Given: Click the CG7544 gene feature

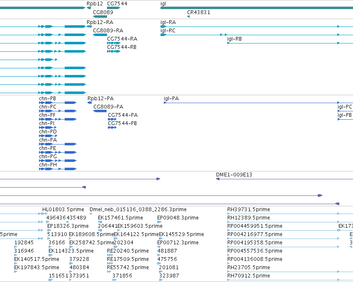Looking at the screenshot, I should pos(114,8).
